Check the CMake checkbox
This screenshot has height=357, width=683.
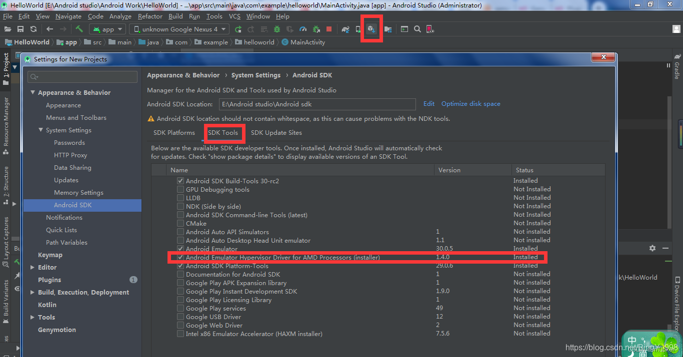180,223
